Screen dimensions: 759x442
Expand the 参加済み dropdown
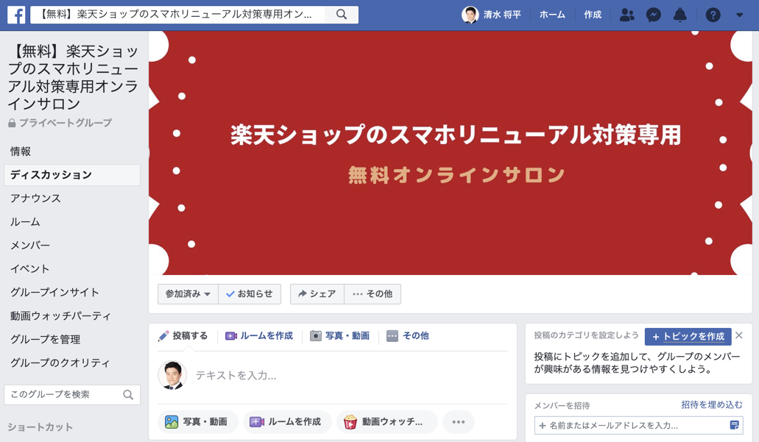(188, 293)
